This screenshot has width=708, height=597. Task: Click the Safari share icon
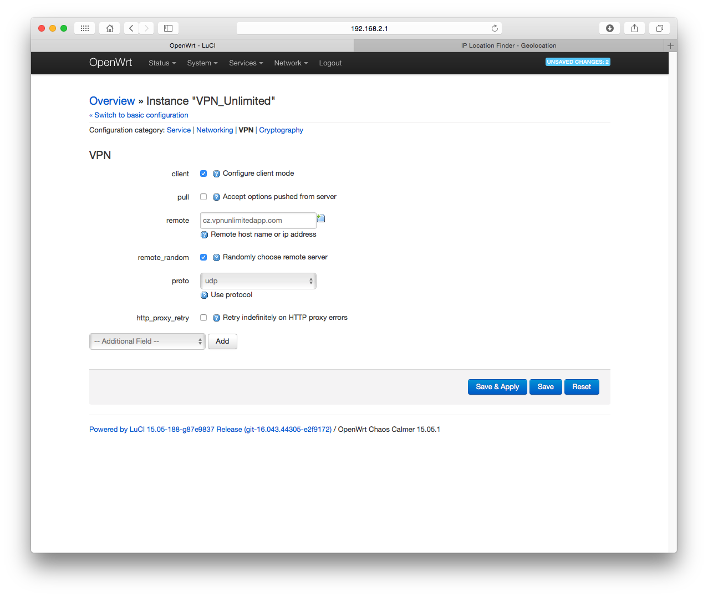(x=634, y=28)
